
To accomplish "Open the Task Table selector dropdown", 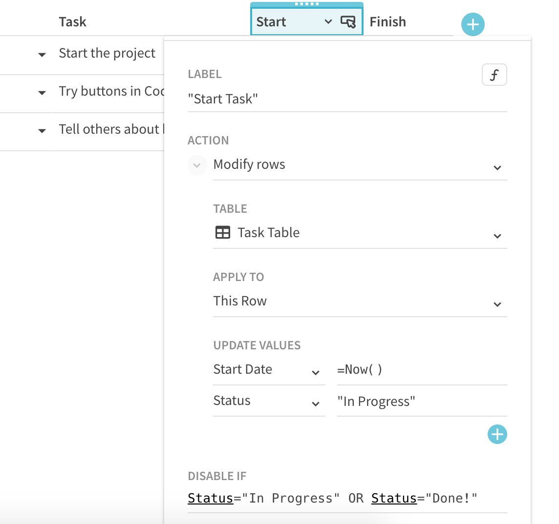I will [497, 236].
